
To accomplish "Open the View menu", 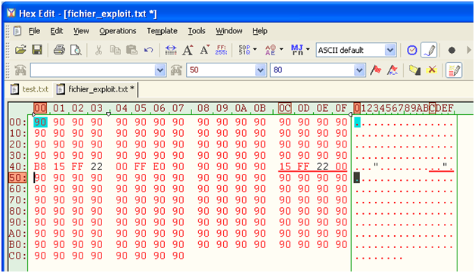I will 81,31.
